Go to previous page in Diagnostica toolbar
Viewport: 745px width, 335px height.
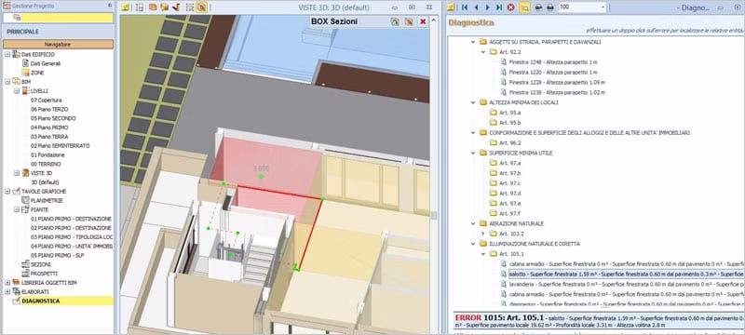(476, 7)
